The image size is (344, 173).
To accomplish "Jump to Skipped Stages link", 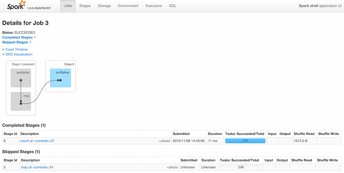I will point(15,42).
